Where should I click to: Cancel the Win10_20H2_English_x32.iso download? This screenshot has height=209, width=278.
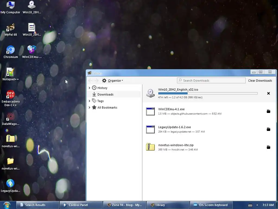pyautogui.click(x=268, y=93)
